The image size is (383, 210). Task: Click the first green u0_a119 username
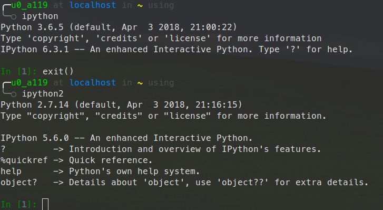coord(30,5)
